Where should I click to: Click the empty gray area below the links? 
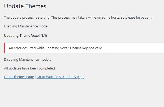[80, 93]
